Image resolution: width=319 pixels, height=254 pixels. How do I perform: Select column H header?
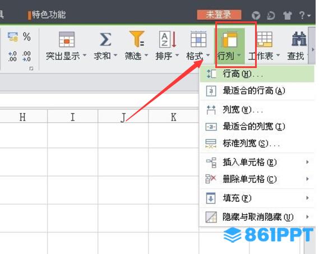pyautogui.click(x=23, y=117)
